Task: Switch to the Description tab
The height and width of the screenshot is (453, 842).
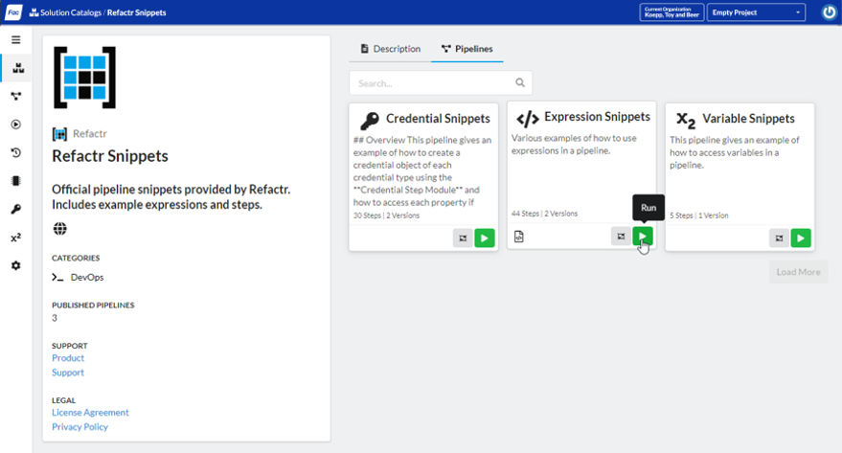Action: 390,49
